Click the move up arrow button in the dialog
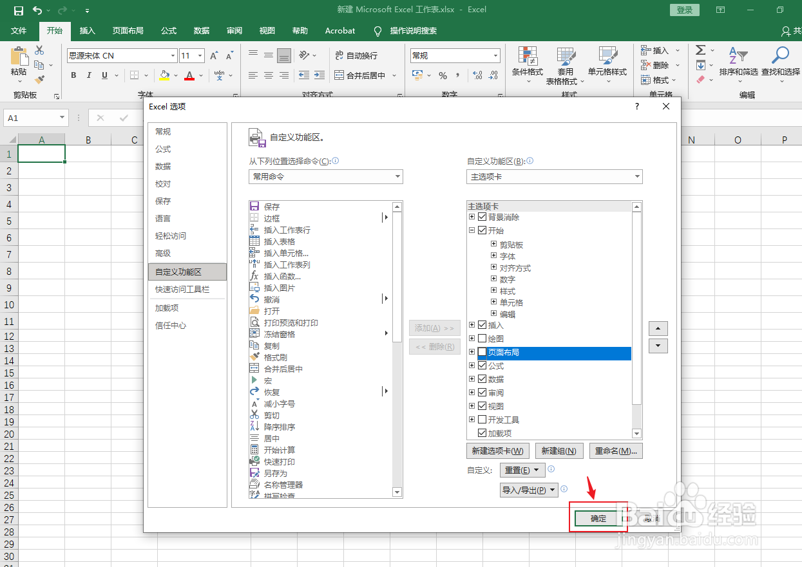Image resolution: width=802 pixels, height=567 pixels. coord(658,328)
